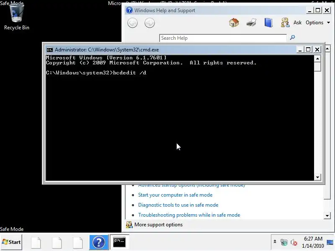Print the current help topic
Screen dimensions: 335x251
pos(251,23)
